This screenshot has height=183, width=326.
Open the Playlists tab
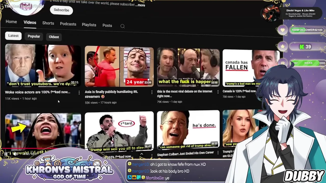[x=89, y=25]
